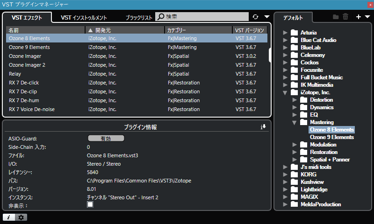Image resolution: width=374 pixels, height=224 pixels.
Task: Collapse the iZotope, Inc. folder
Action: 285,92
